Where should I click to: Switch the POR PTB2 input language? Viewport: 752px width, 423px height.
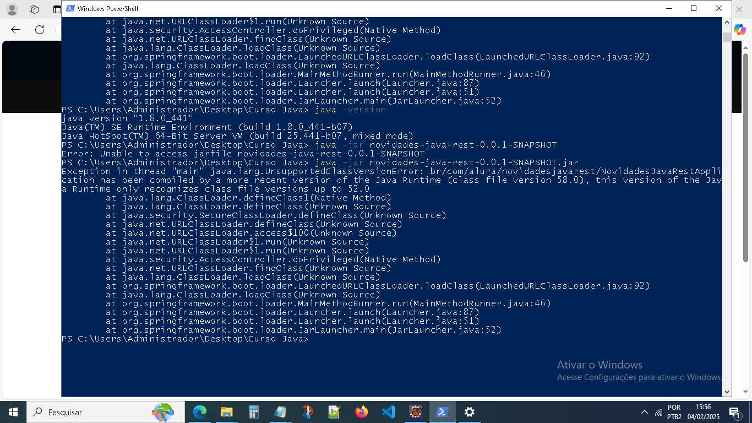click(x=674, y=412)
